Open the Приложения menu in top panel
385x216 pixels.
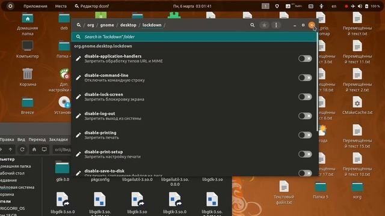click(x=35, y=6)
